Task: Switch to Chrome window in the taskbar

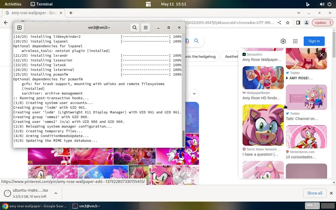Action: coord(35,206)
